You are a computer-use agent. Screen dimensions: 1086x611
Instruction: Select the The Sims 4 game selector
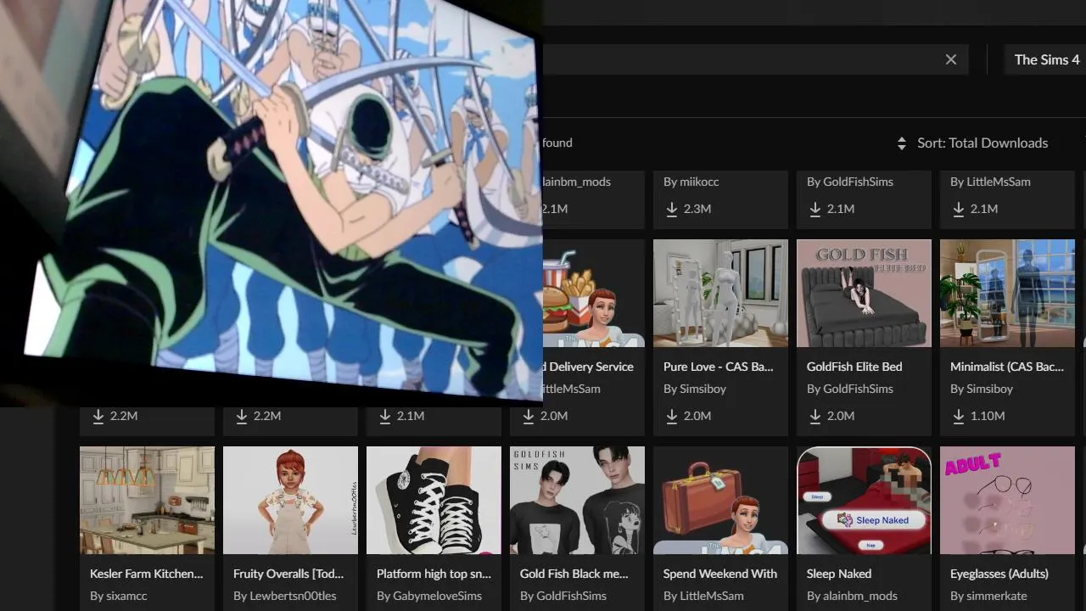click(x=1047, y=59)
